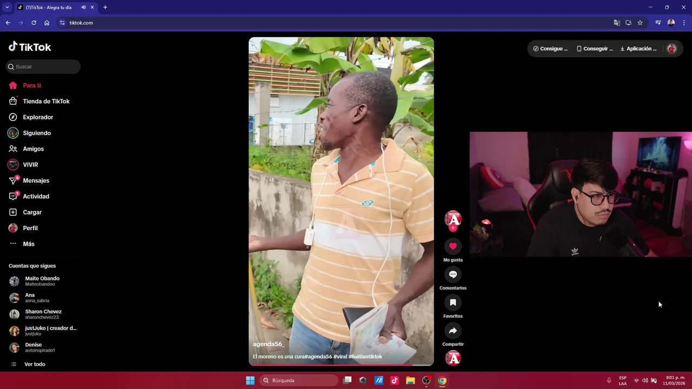Viewport: 692px width, 389px height.
Task: Open the Chrome three-dot menu
Action: point(684,23)
